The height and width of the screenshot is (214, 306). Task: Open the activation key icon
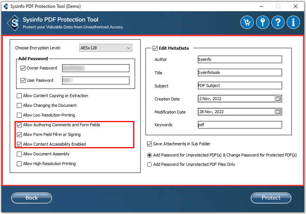click(x=263, y=22)
